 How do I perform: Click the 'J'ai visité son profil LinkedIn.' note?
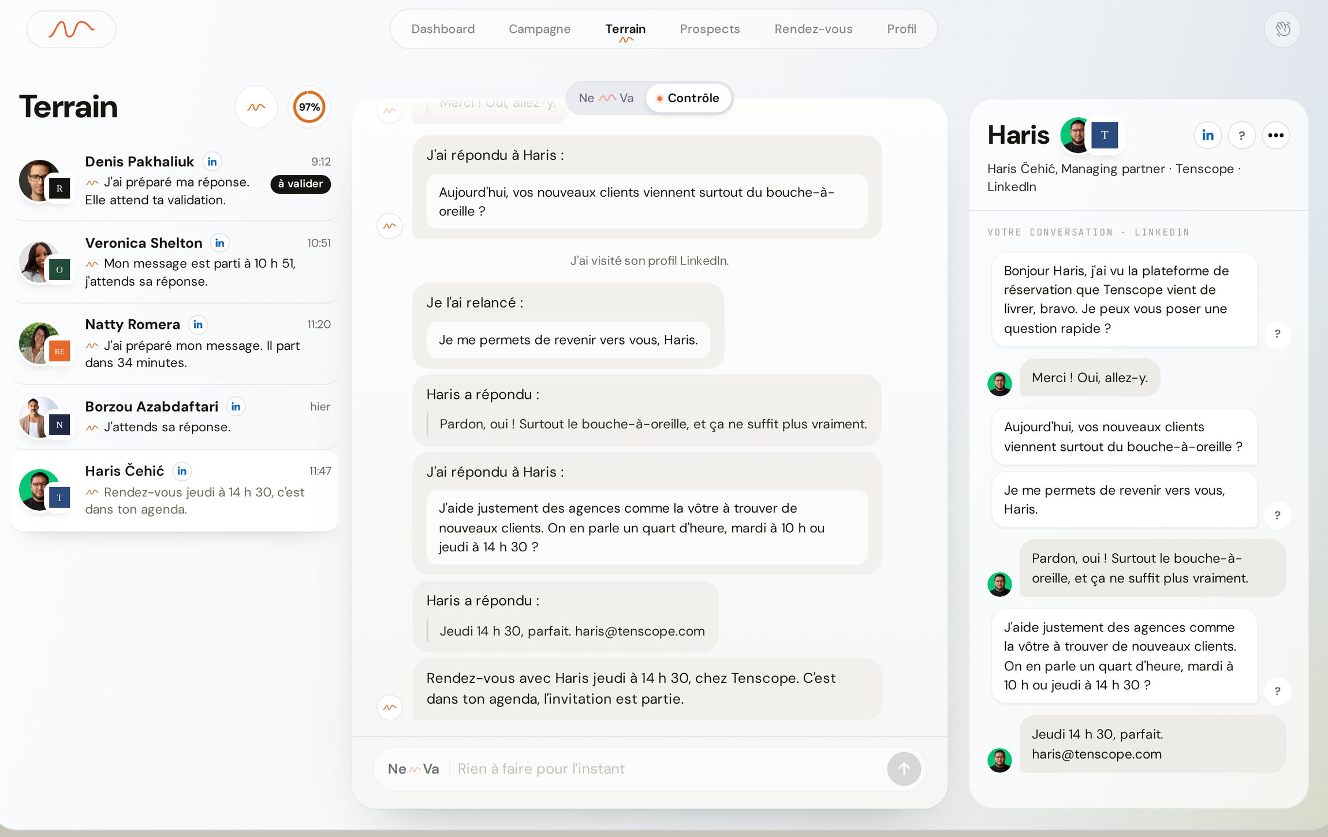649,261
